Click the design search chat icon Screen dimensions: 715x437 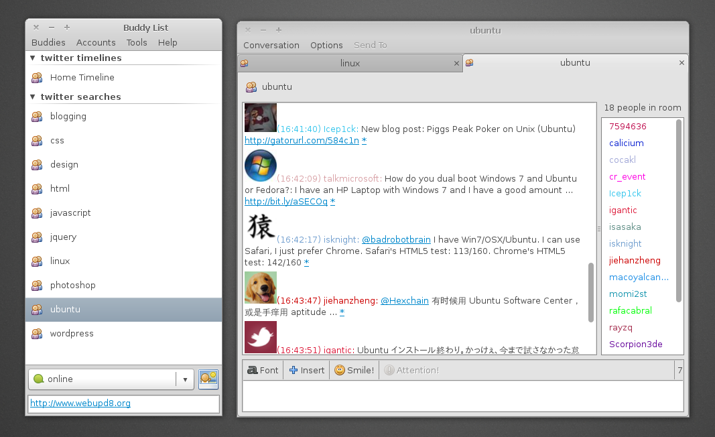(37, 165)
